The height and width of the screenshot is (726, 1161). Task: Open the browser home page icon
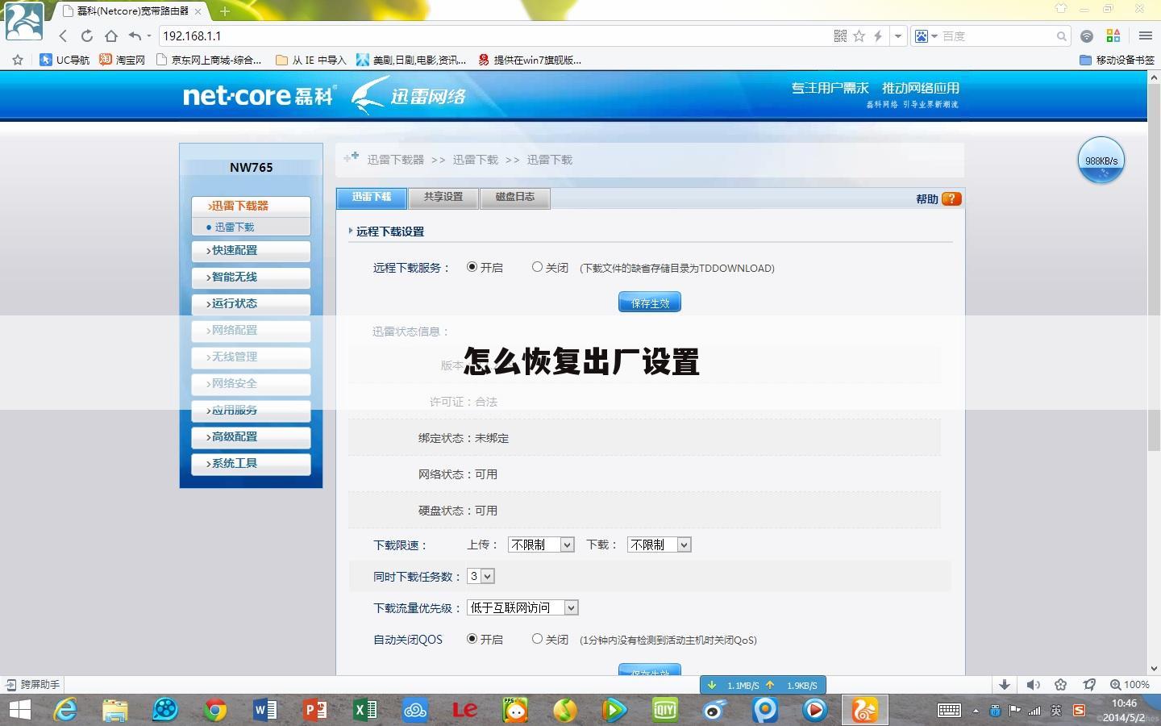click(x=111, y=35)
